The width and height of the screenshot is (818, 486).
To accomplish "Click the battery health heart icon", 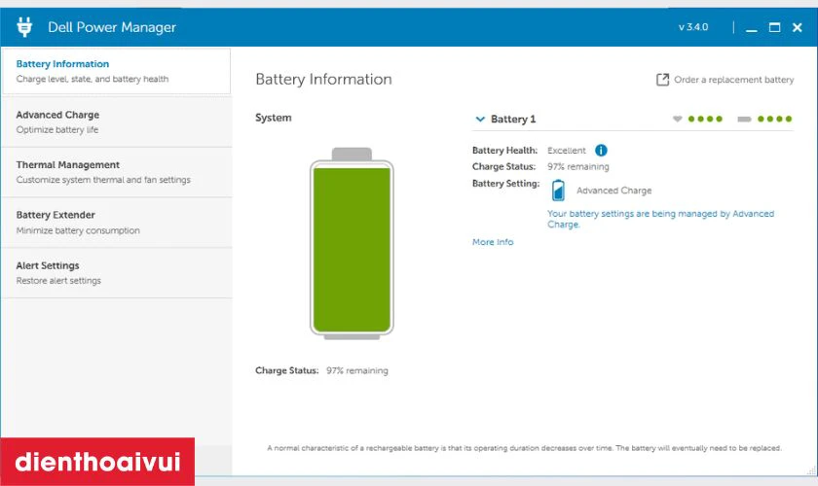I will pos(677,119).
